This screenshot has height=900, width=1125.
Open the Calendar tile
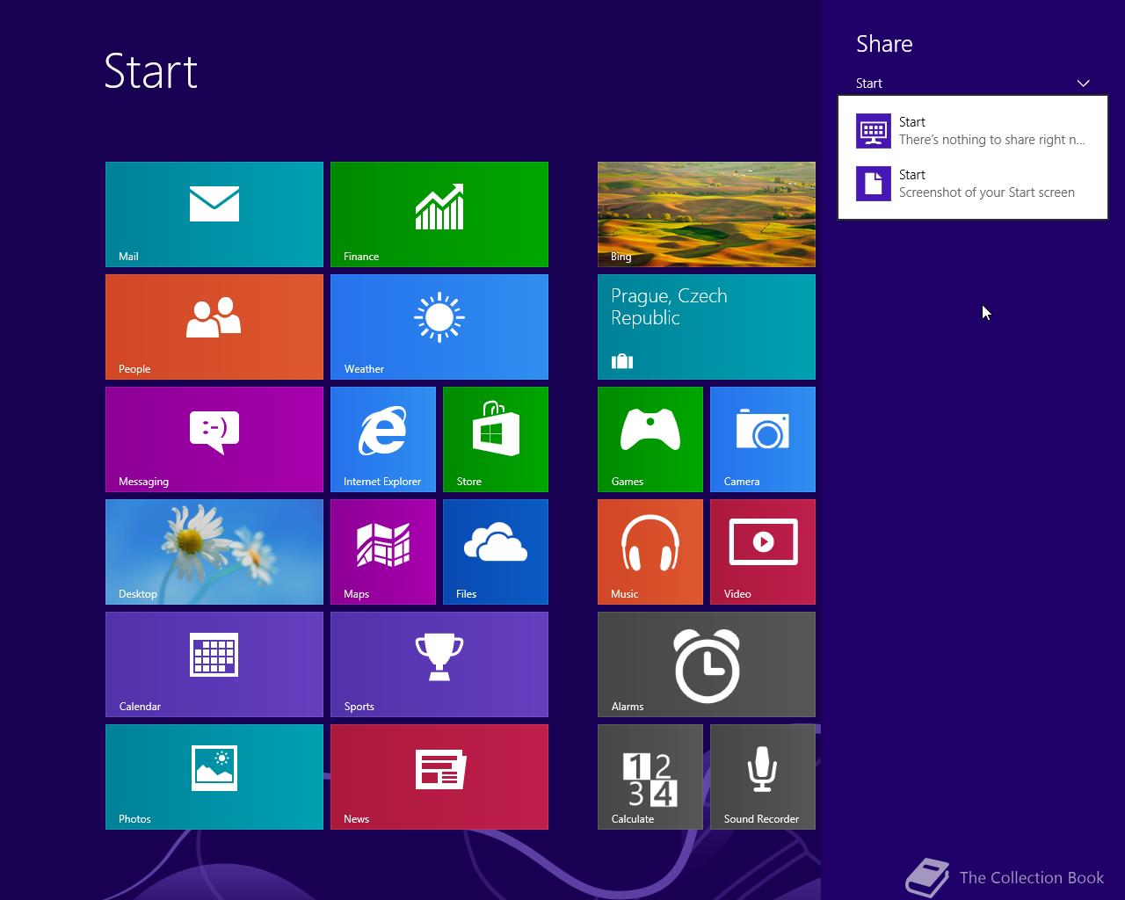pyautogui.click(x=214, y=664)
